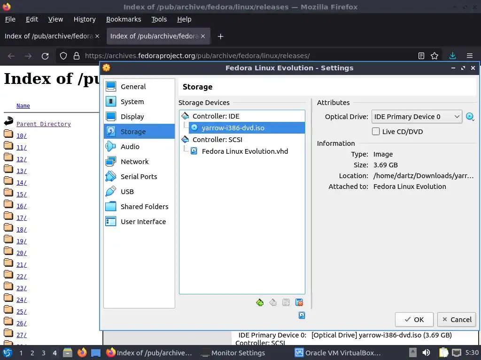Close the second active Firefox tab
The image size is (481, 360).
pyautogui.click(x=203, y=36)
